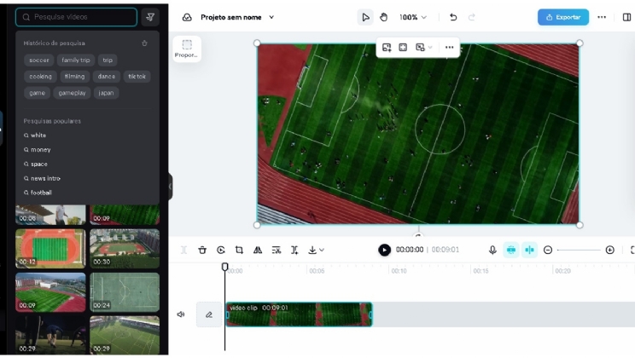Image resolution: width=635 pixels, height=358 pixels.
Task: Click the bottom-right resize handle of video
Action: 580,225
